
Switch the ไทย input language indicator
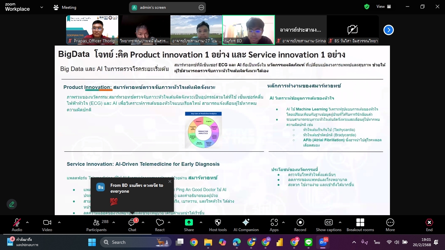tap(377, 243)
